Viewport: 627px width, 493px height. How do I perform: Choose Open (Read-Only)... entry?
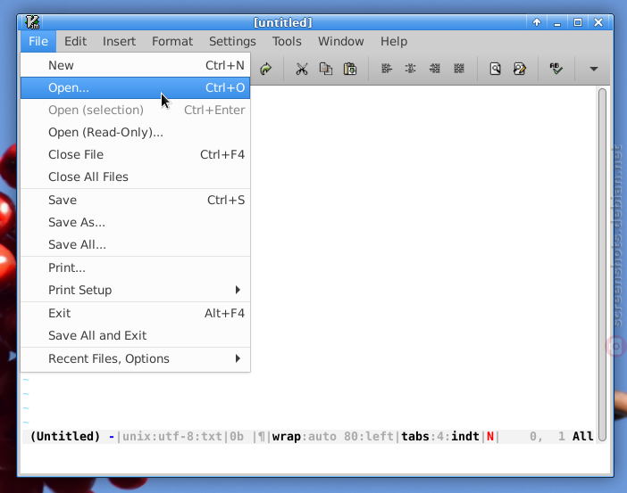(x=136, y=132)
